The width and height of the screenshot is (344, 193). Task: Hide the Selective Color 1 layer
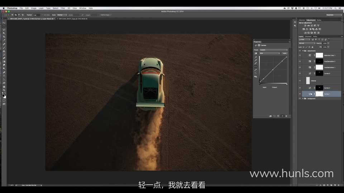[300, 55]
